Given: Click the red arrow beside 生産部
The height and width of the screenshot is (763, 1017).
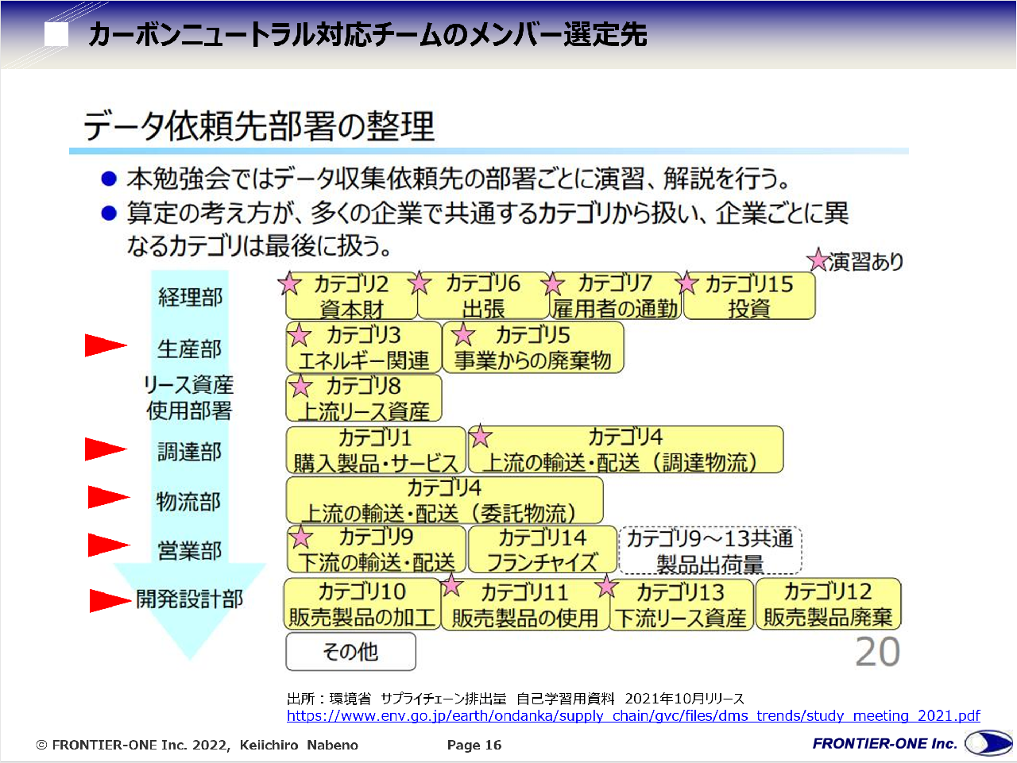Looking at the screenshot, I should pos(105,346).
